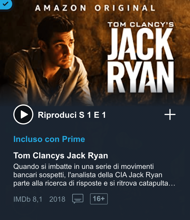Screen dimensions: 190x220
Task: Click the IMDb 8,1 rating
Action: coord(28,199)
